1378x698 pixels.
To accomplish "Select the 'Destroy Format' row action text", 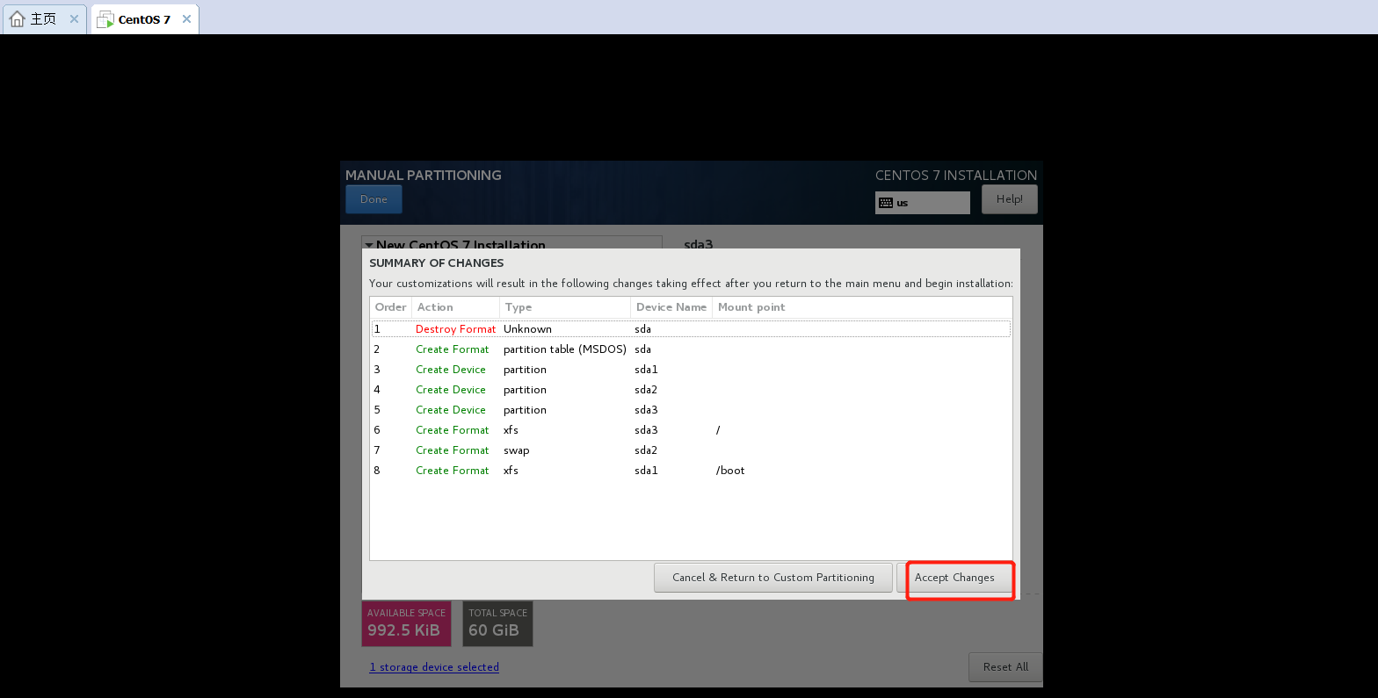I will 455,329.
